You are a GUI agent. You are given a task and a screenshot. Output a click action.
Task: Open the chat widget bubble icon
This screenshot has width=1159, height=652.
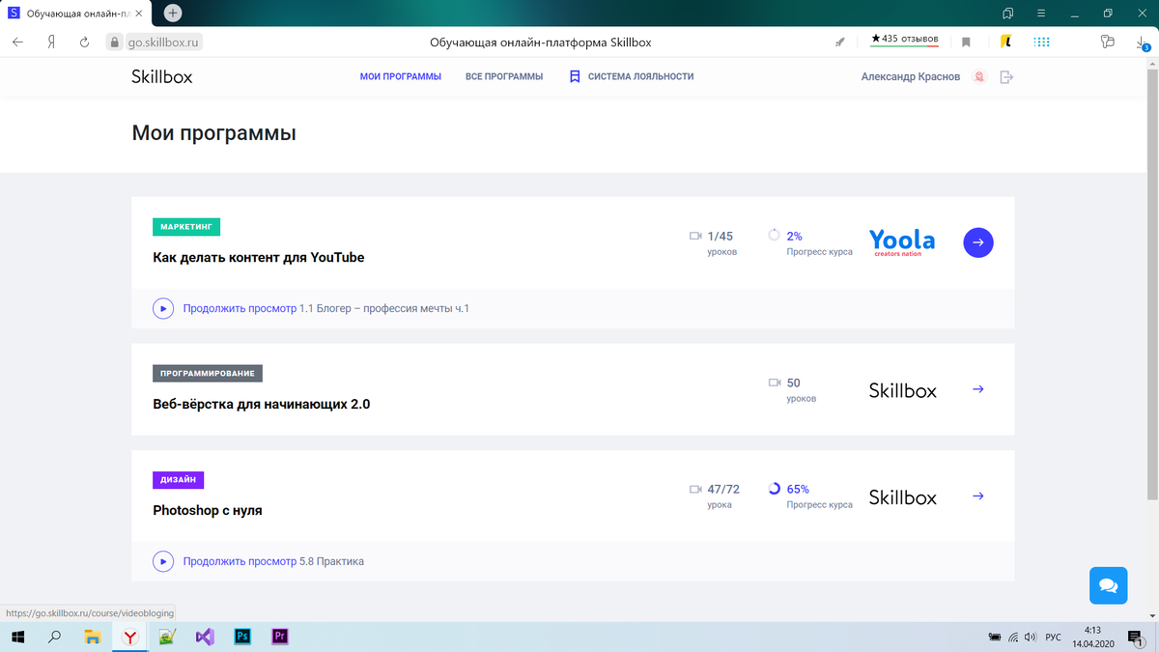click(x=1108, y=585)
